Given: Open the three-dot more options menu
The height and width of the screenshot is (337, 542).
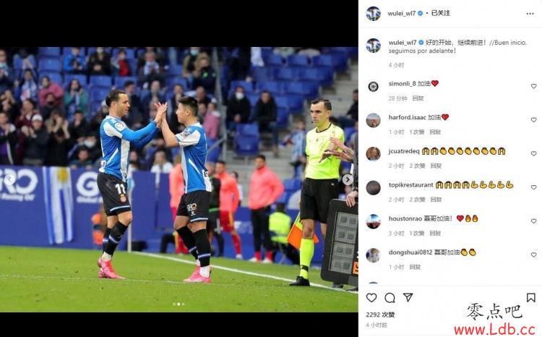Looking at the screenshot, I should click(530, 14).
